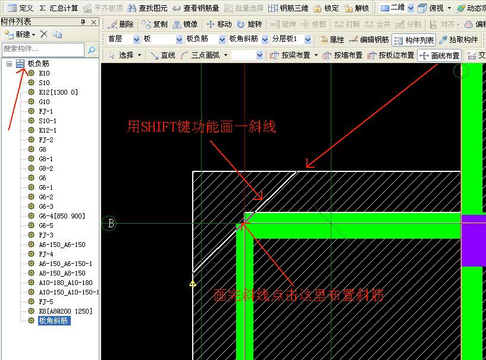486x360 pixels.
Task: Choose the 直线 line drawing tool
Action: point(155,55)
